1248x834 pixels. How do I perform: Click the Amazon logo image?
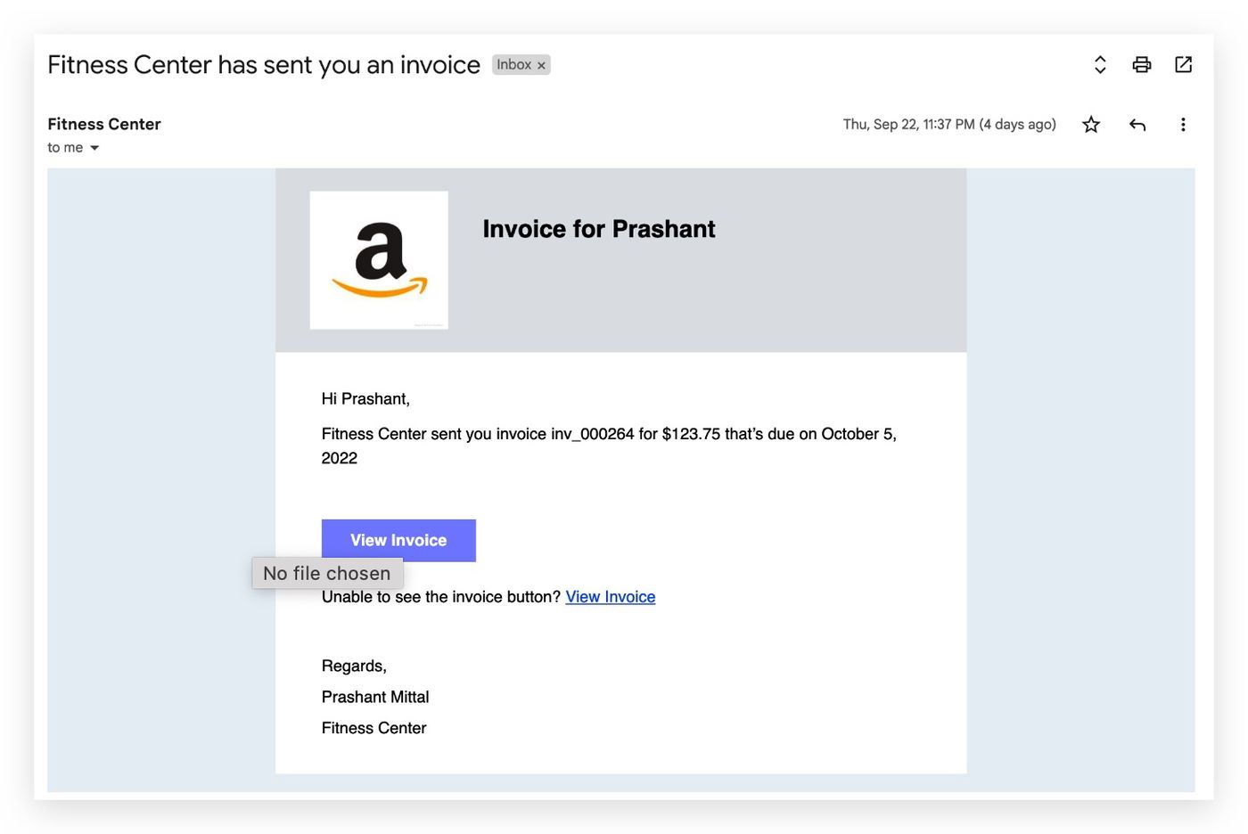click(379, 260)
